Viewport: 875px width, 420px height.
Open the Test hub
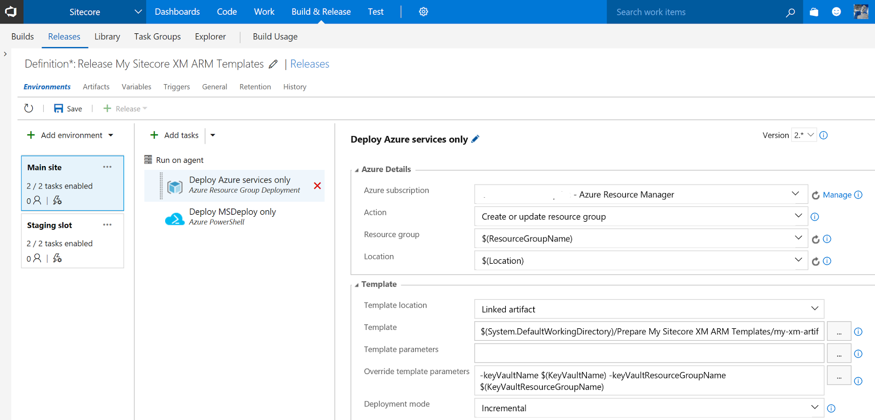point(376,11)
